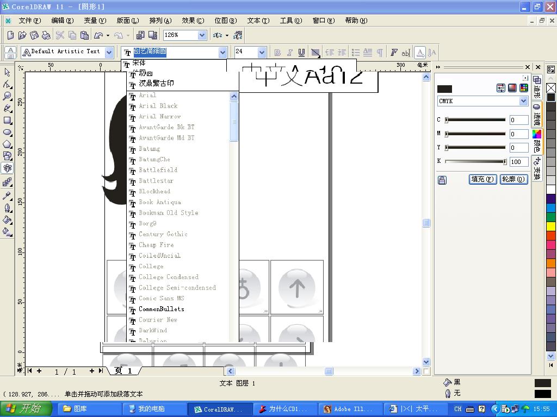This screenshot has width=557, height=417.
Task: Open the Outline tool flyout
Action: [7, 208]
